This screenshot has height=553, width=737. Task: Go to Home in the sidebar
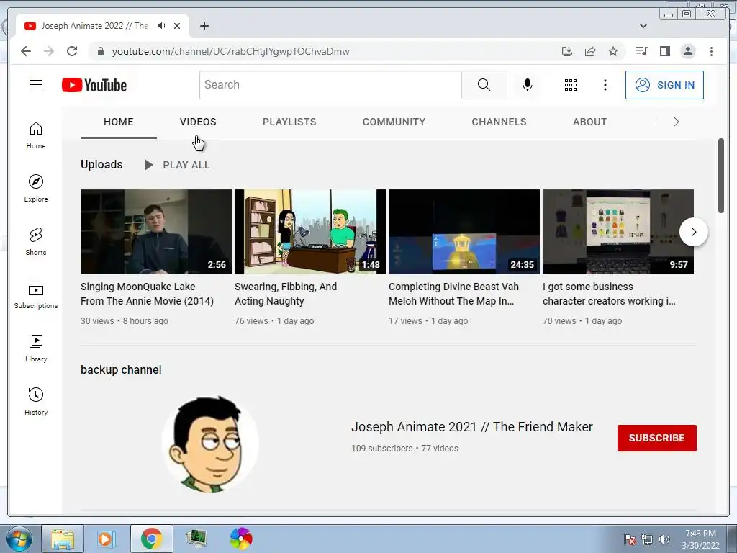(x=36, y=135)
